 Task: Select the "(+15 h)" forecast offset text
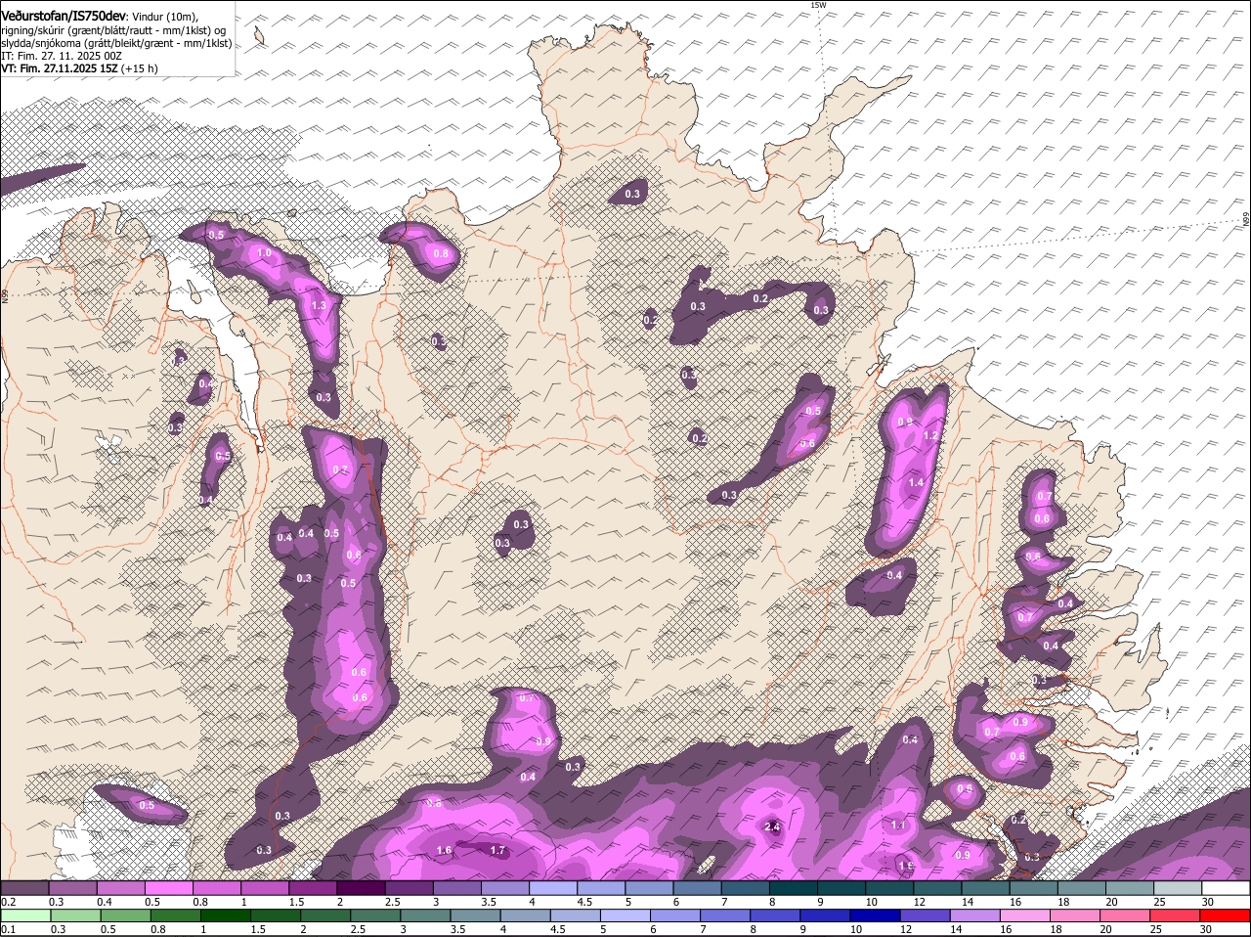pos(140,68)
